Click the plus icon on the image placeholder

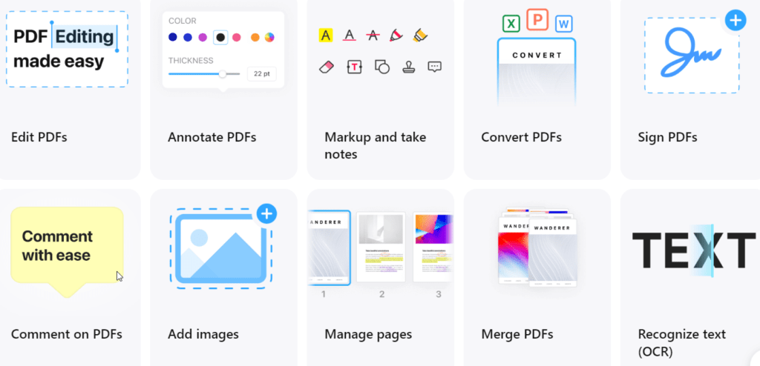point(266,213)
